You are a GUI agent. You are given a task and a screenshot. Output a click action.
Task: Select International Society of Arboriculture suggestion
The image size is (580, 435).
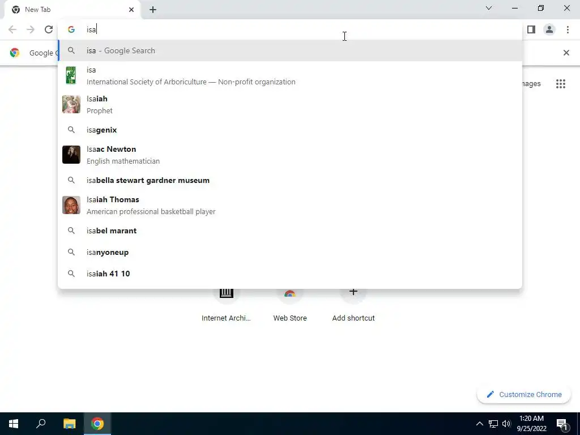(290, 76)
